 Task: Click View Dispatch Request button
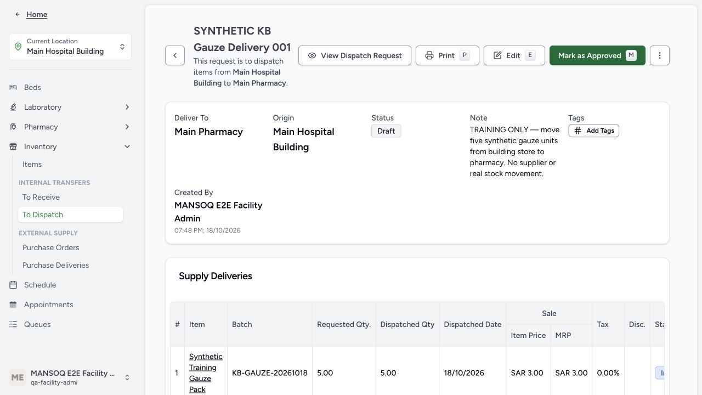pyautogui.click(x=355, y=55)
